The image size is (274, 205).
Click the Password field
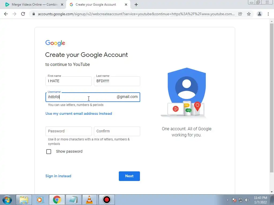tap(68, 131)
